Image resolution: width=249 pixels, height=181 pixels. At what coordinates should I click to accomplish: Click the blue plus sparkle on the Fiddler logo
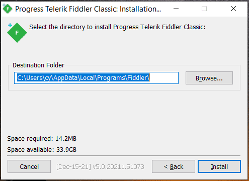(10, 25)
